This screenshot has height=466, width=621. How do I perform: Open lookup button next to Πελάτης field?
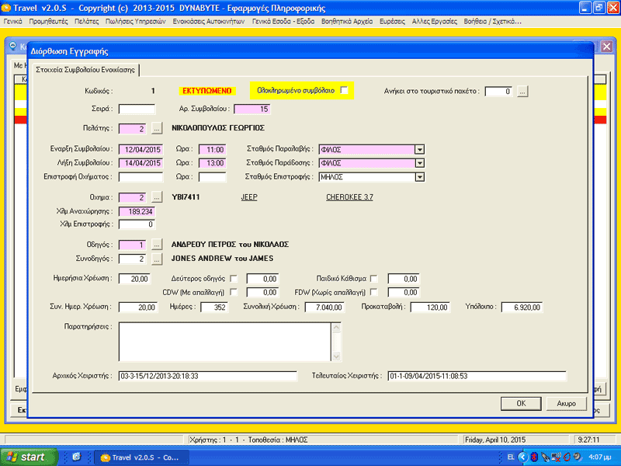point(157,128)
